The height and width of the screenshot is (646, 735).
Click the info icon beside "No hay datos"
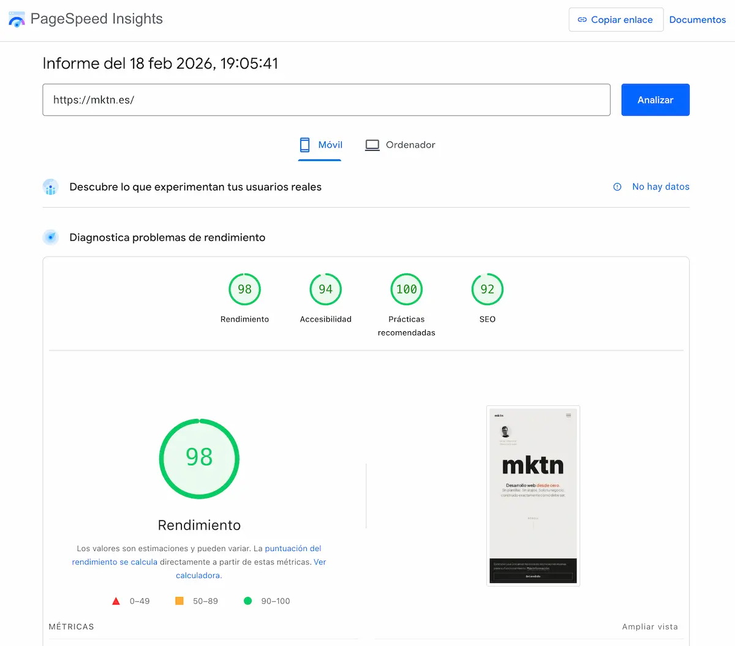pyautogui.click(x=616, y=187)
